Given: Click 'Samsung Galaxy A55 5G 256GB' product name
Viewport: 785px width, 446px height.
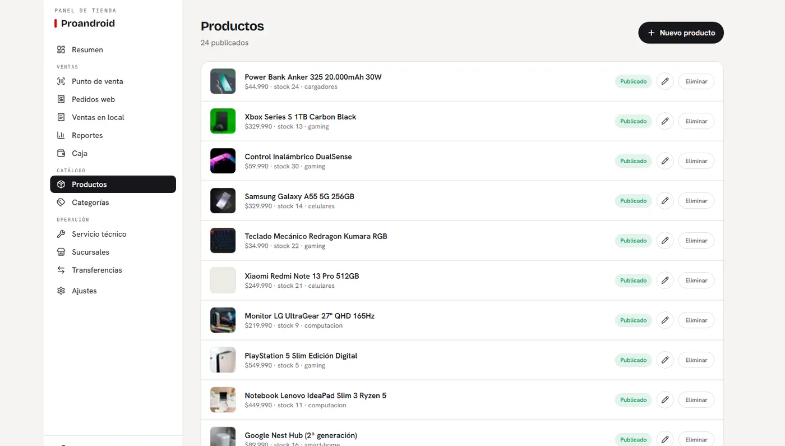Looking at the screenshot, I should tap(299, 196).
